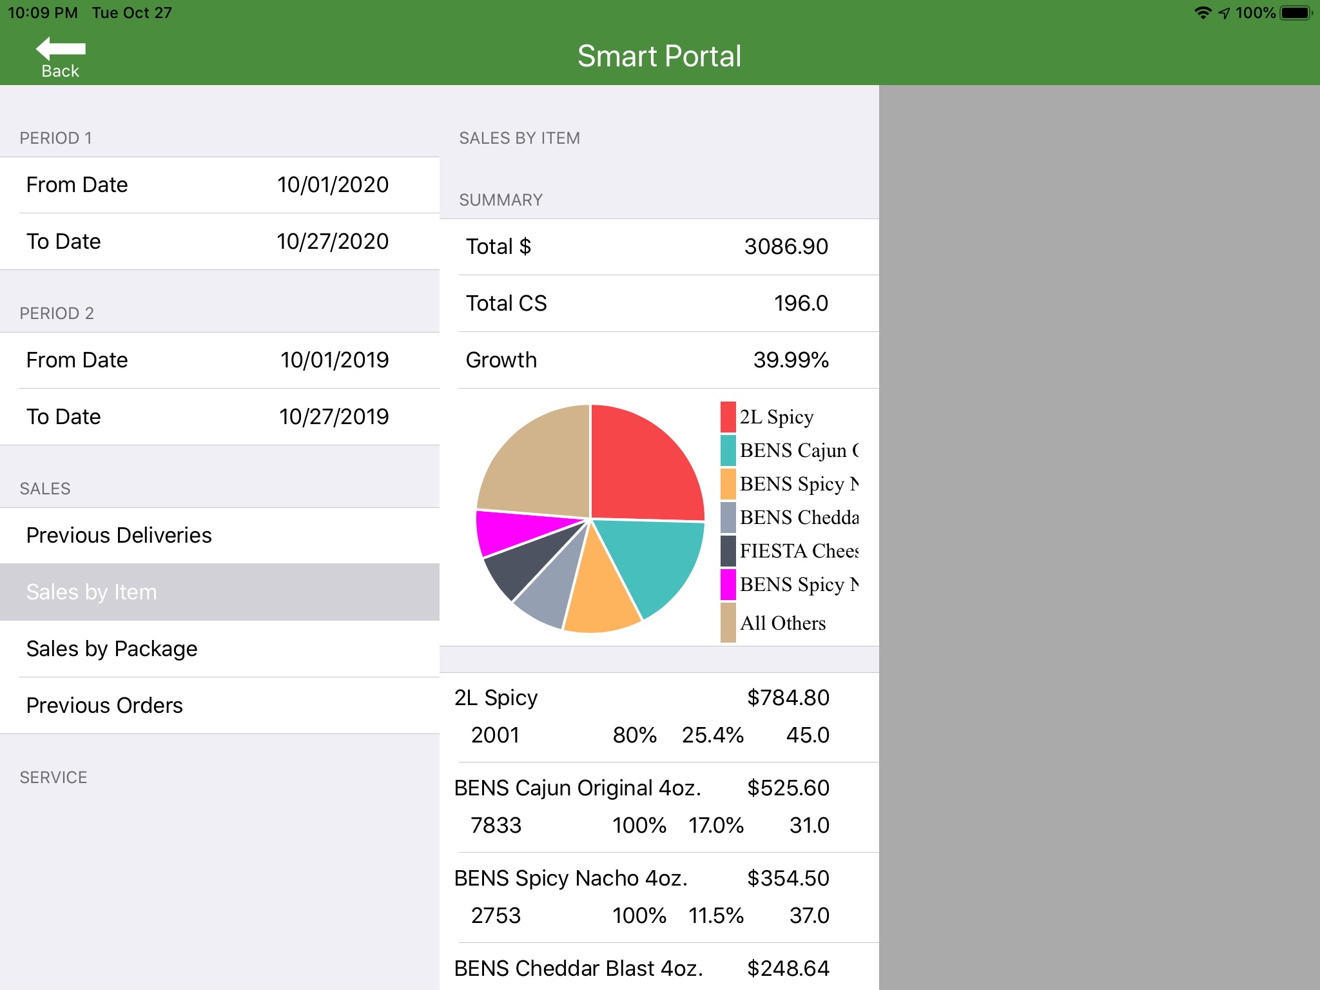Click the Total $ value 3086.90
The image size is (1320, 990).
coord(786,247)
